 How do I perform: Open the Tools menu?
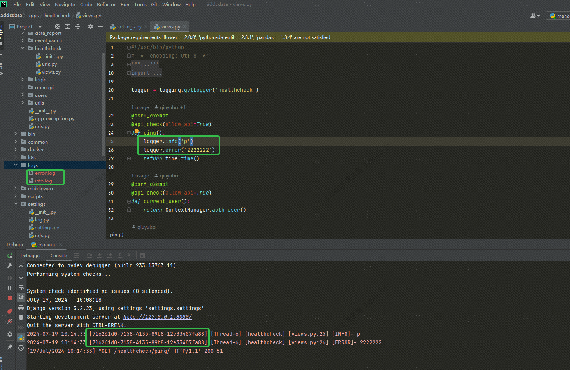tap(140, 5)
